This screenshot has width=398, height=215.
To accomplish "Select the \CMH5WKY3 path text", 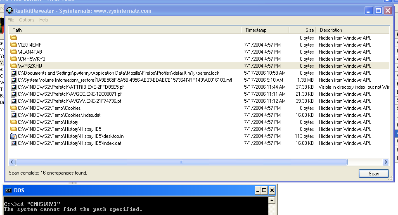I will (31, 59).
